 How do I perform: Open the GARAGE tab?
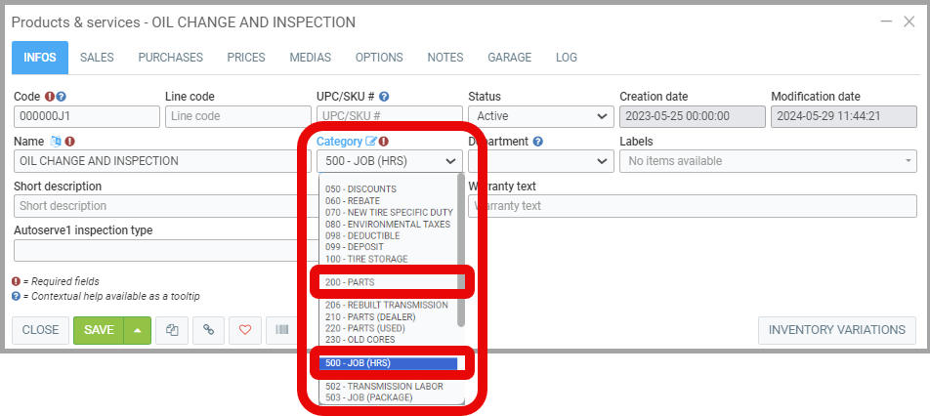click(510, 58)
